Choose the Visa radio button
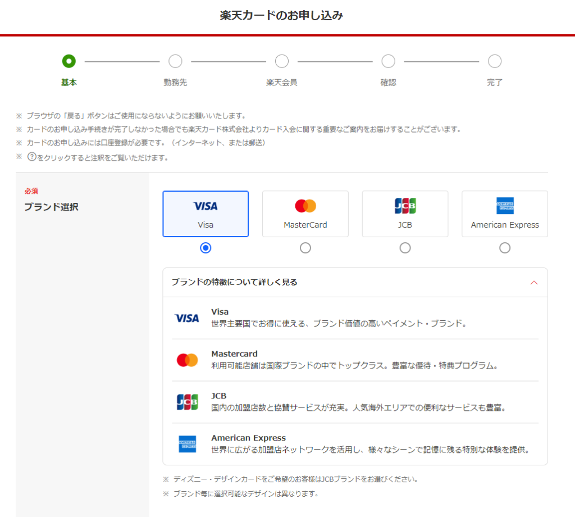The height and width of the screenshot is (517, 575). click(x=206, y=248)
